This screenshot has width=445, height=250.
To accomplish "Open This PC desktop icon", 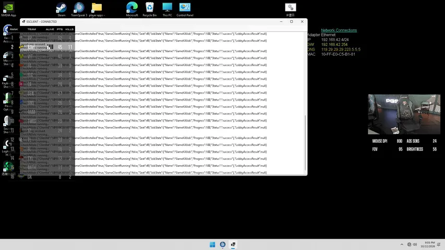I will click(x=167, y=9).
